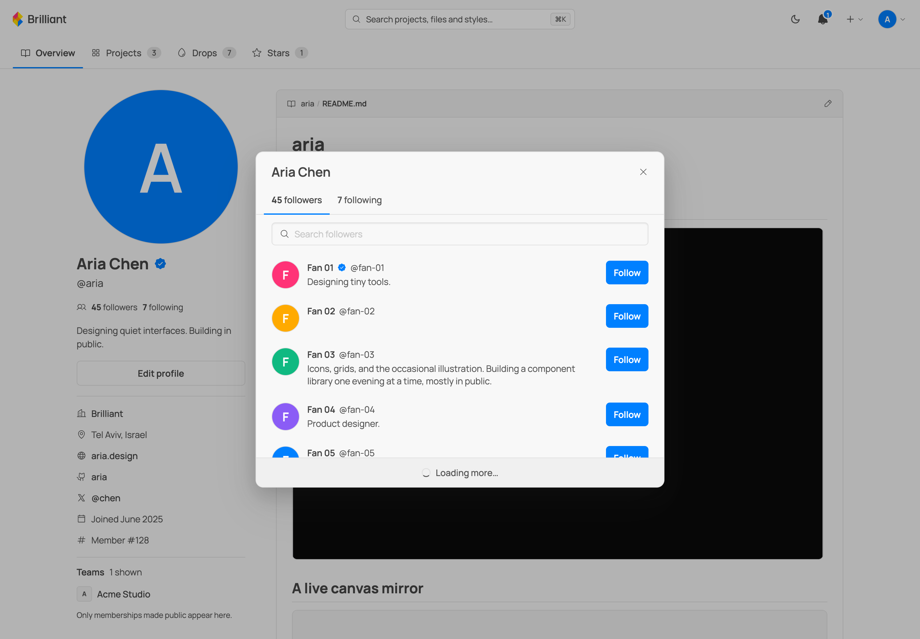Open the Fan 03 name link
Screen dimensions: 920x639
(x=321, y=355)
